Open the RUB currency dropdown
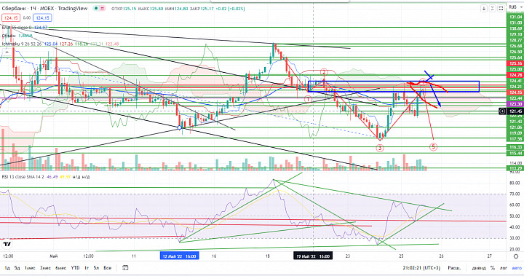The width and height of the screenshot is (524, 276). (515, 7)
